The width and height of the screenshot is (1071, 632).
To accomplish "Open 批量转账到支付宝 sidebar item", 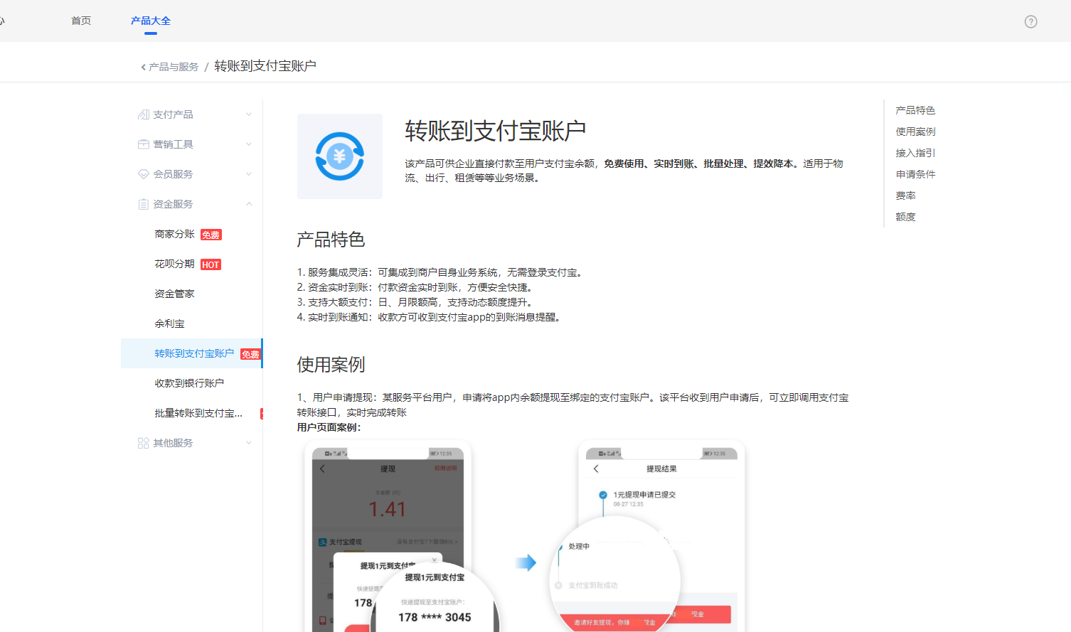I will point(198,413).
